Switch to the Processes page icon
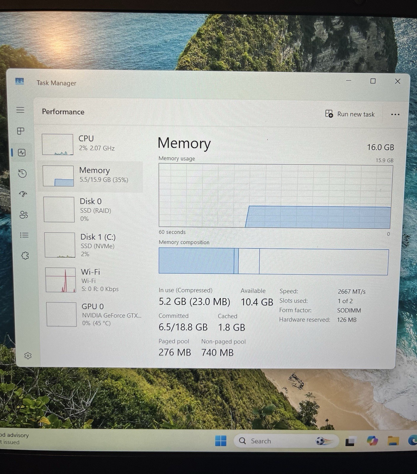Image resolution: width=417 pixels, height=474 pixels. [21, 131]
